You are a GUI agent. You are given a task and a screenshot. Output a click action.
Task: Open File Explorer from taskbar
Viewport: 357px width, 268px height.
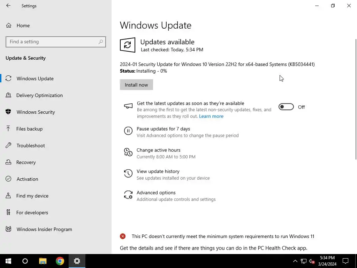(43, 261)
